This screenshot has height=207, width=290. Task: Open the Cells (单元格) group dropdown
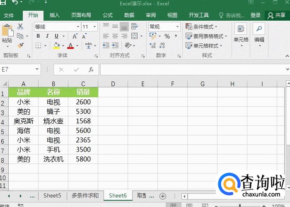click(x=241, y=35)
